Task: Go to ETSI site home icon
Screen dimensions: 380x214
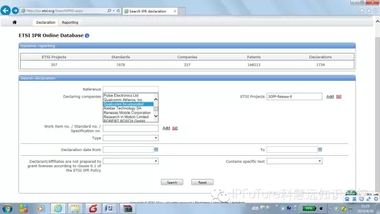Action: click(14, 23)
